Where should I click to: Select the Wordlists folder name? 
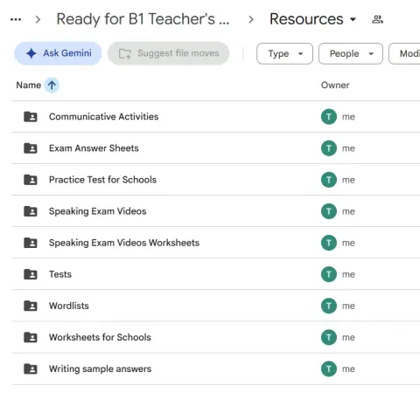point(69,306)
